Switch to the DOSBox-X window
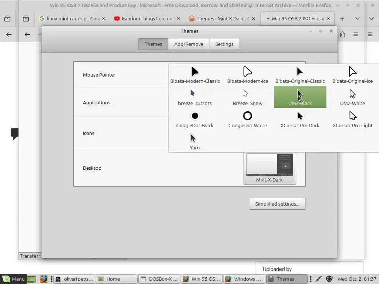379x284 pixels. (x=159, y=279)
